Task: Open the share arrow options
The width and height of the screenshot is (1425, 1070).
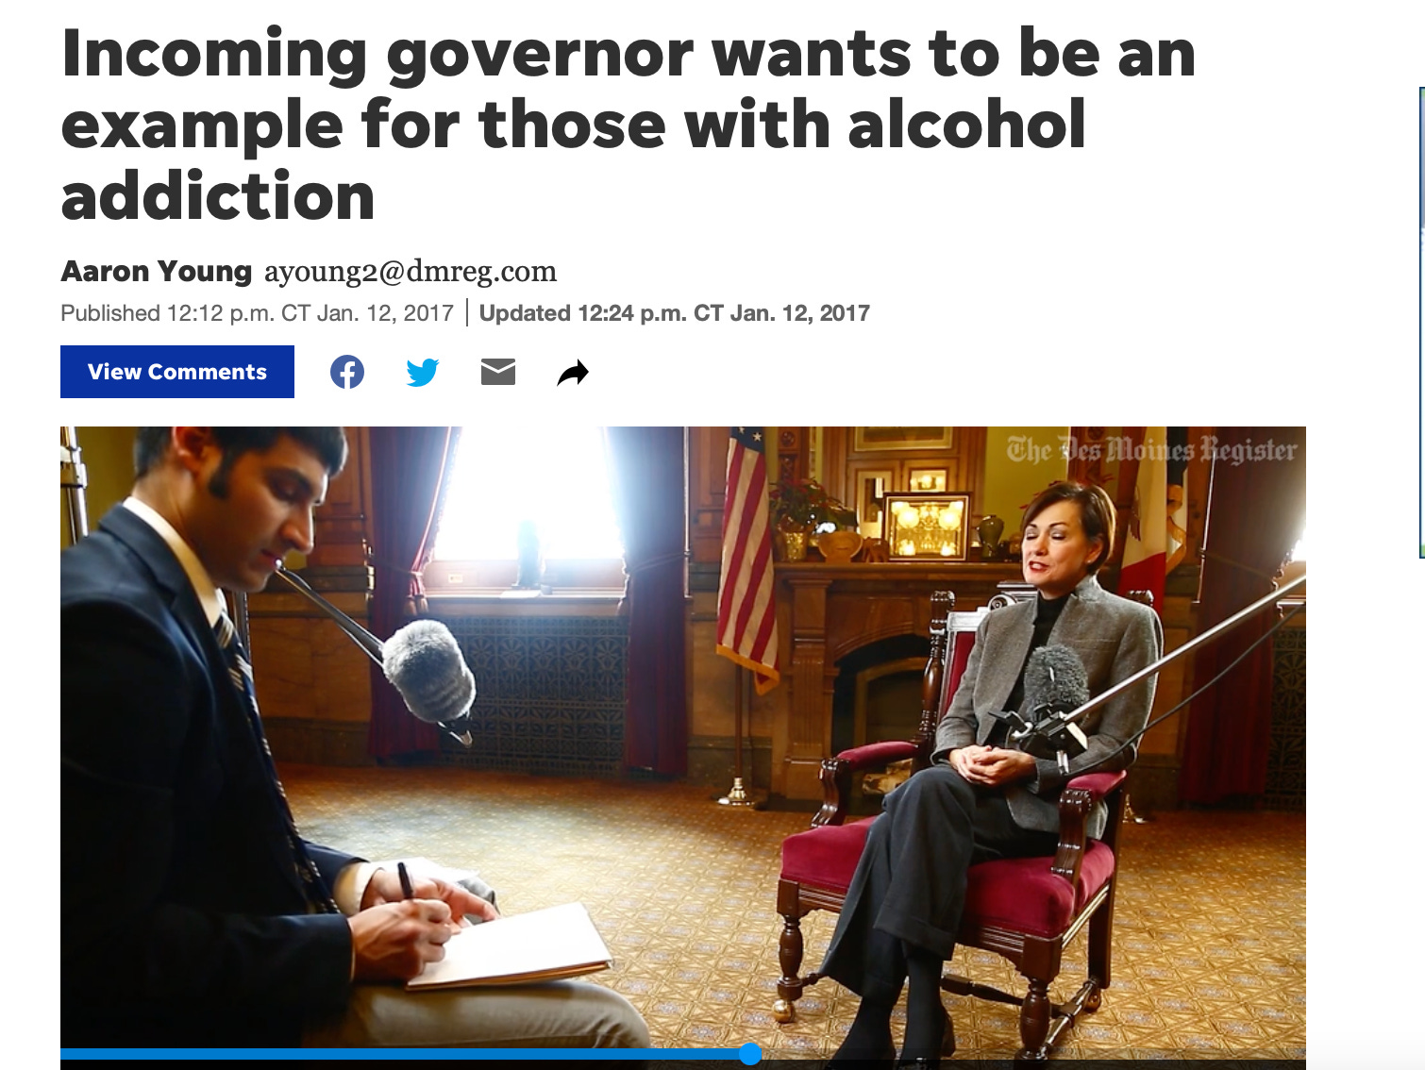Action: point(573,374)
